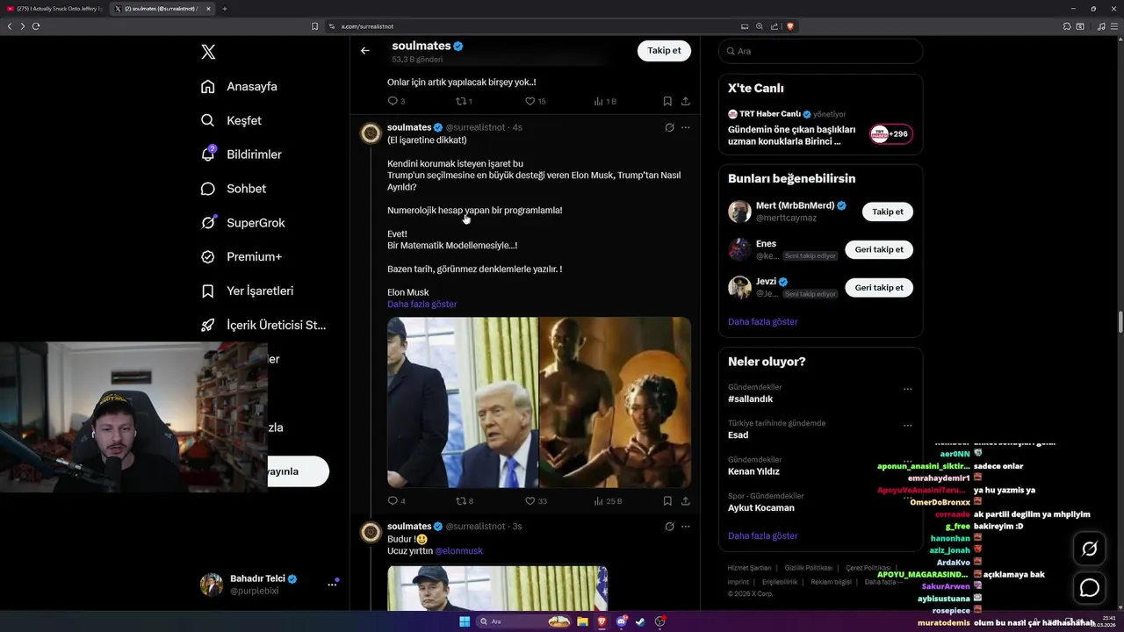
Task: Show more trends under Neler oluyor?
Action: click(x=762, y=536)
